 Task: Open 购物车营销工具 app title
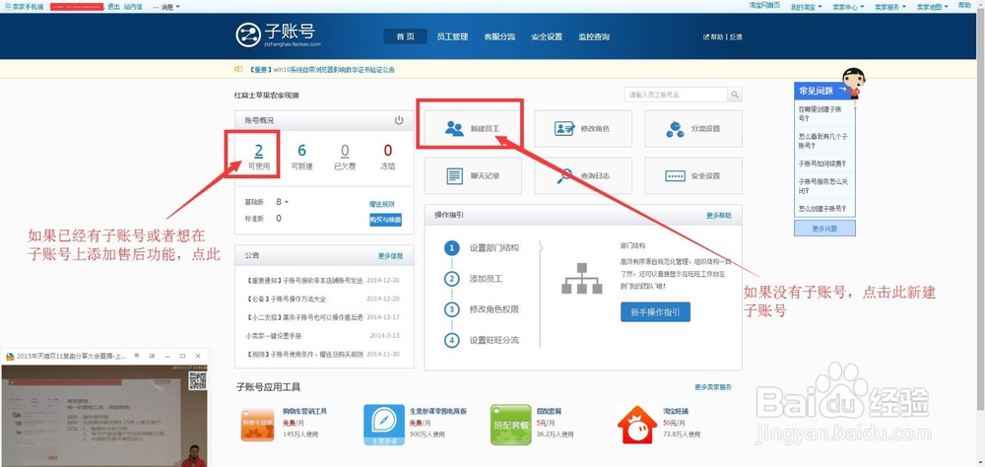coord(304,411)
